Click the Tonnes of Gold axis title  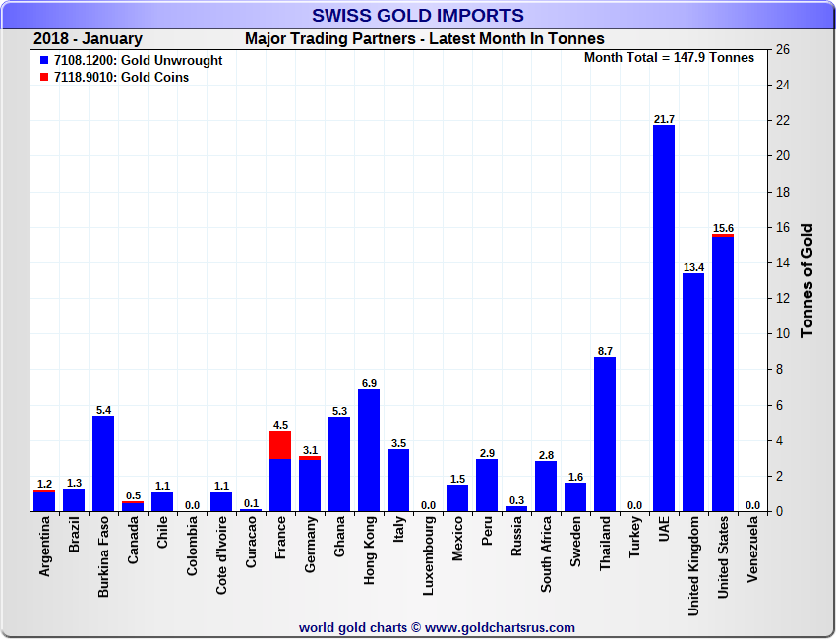[806, 280]
